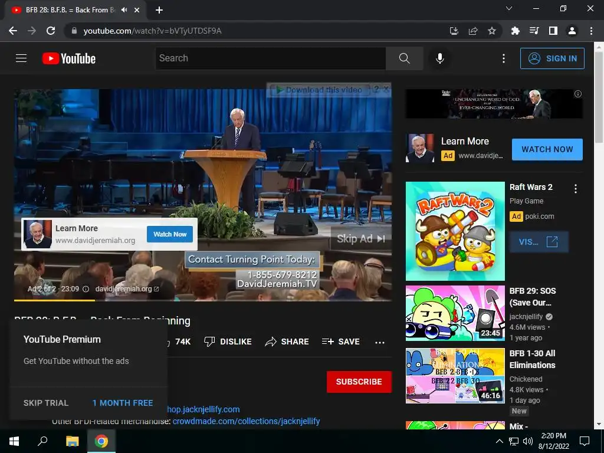Open Chrome three-dot menu

pos(591,31)
